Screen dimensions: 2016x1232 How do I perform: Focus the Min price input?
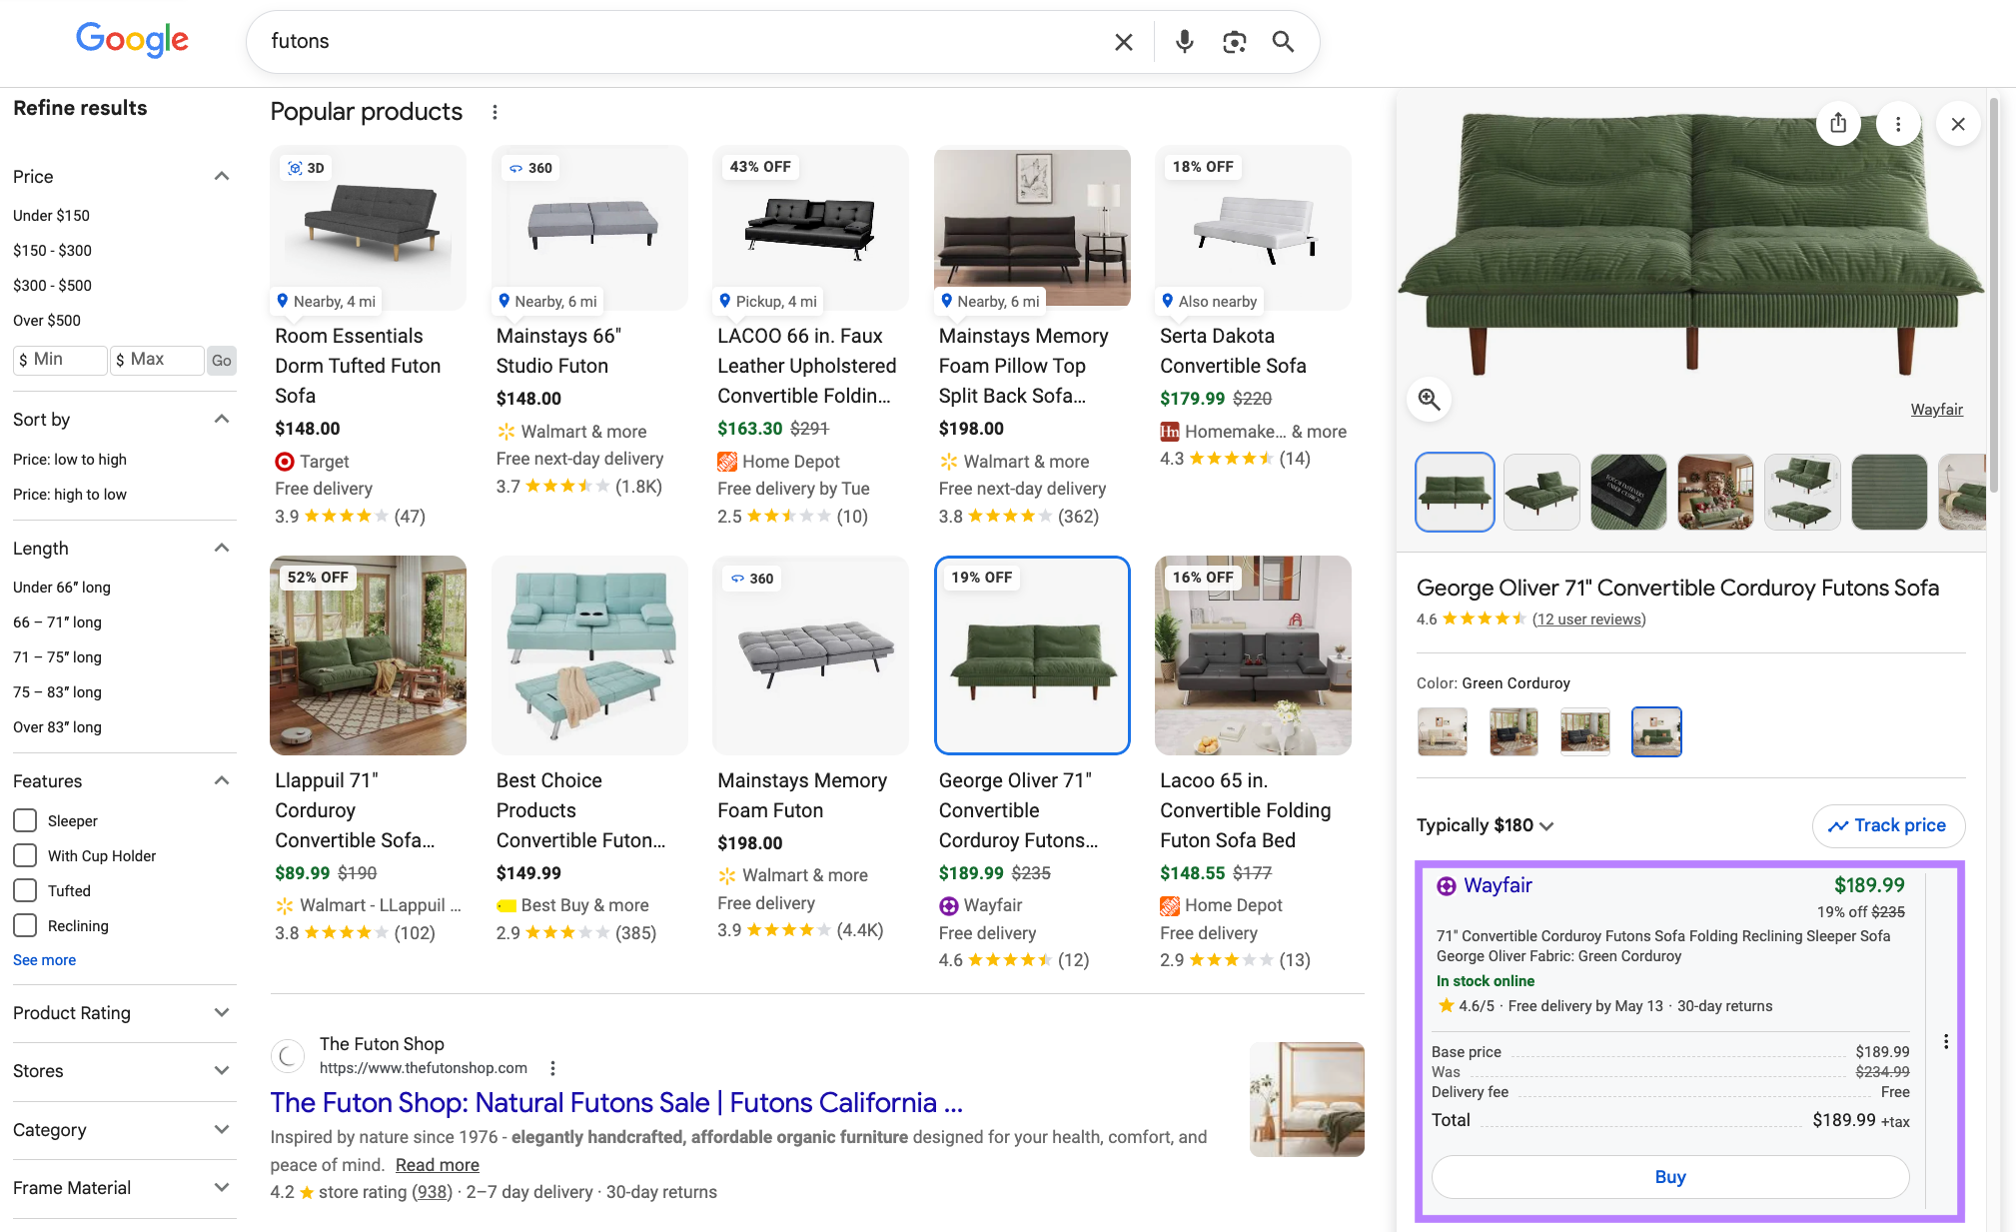coord(60,360)
